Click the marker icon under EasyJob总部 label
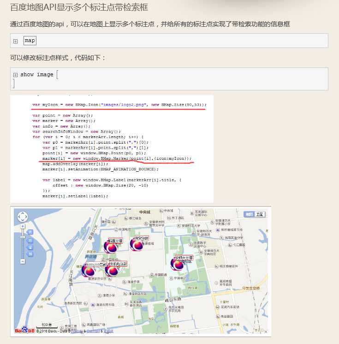Screen dimensions: 339x344 89,270
